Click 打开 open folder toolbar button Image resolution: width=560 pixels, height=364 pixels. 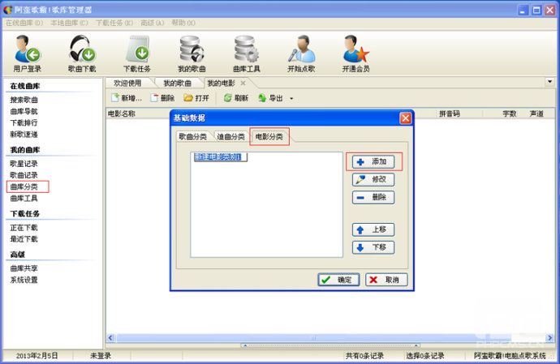pyautogui.click(x=196, y=98)
